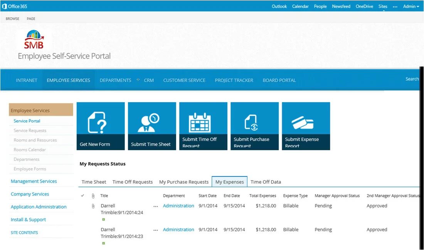Select EMPLOYEE SERVICES in navigation bar
The width and height of the screenshot is (424, 250).
click(68, 80)
